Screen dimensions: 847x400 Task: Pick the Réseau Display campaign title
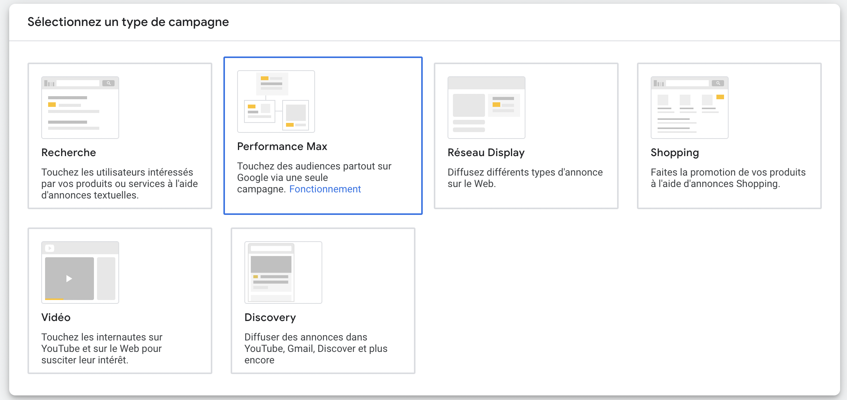click(486, 153)
